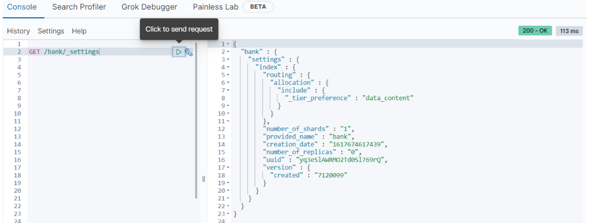The image size is (595, 223).
Task: Collapse the "bank" object fold arrow
Action: (x=228, y=52)
